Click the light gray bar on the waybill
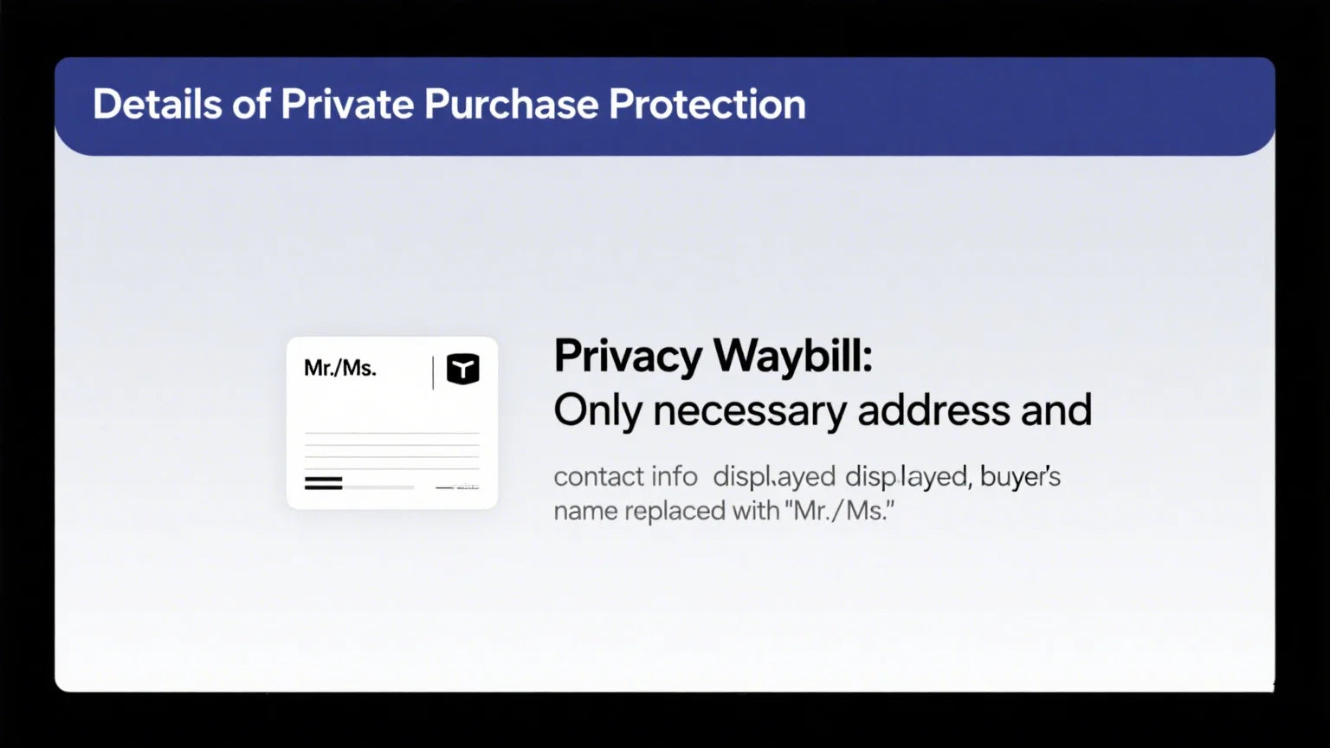Viewport: 1330px width, 748px height. tap(378, 487)
